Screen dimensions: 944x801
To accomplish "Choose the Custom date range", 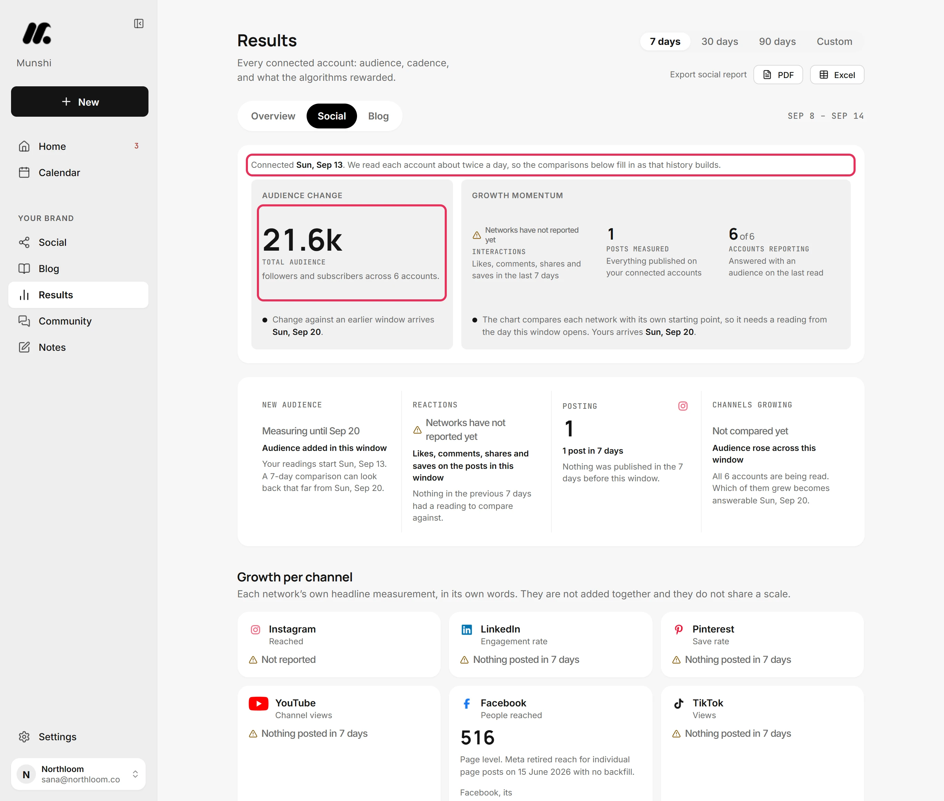I will pyautogui.click(x=835, y=41).
